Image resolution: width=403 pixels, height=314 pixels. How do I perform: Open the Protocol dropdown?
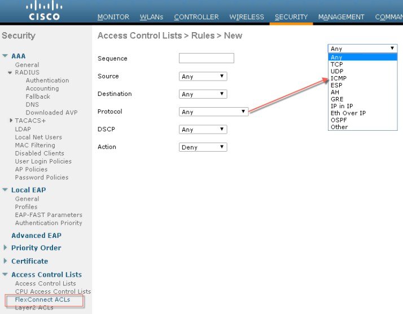pyautogui.click(x=213, y=112)
